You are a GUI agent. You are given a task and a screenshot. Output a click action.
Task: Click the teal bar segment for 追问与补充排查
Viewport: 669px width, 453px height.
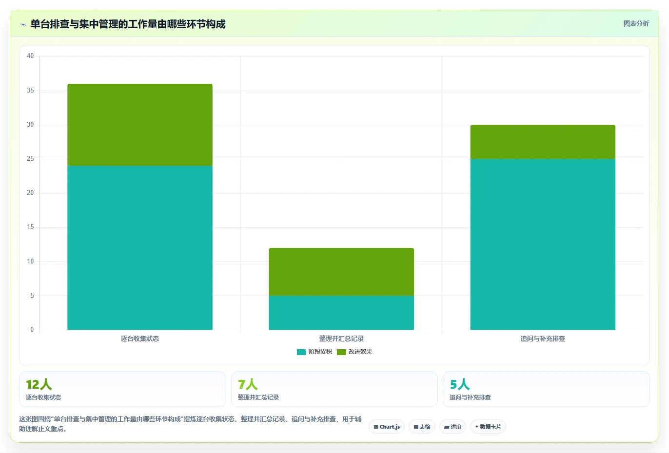click(x=543, y=244)
